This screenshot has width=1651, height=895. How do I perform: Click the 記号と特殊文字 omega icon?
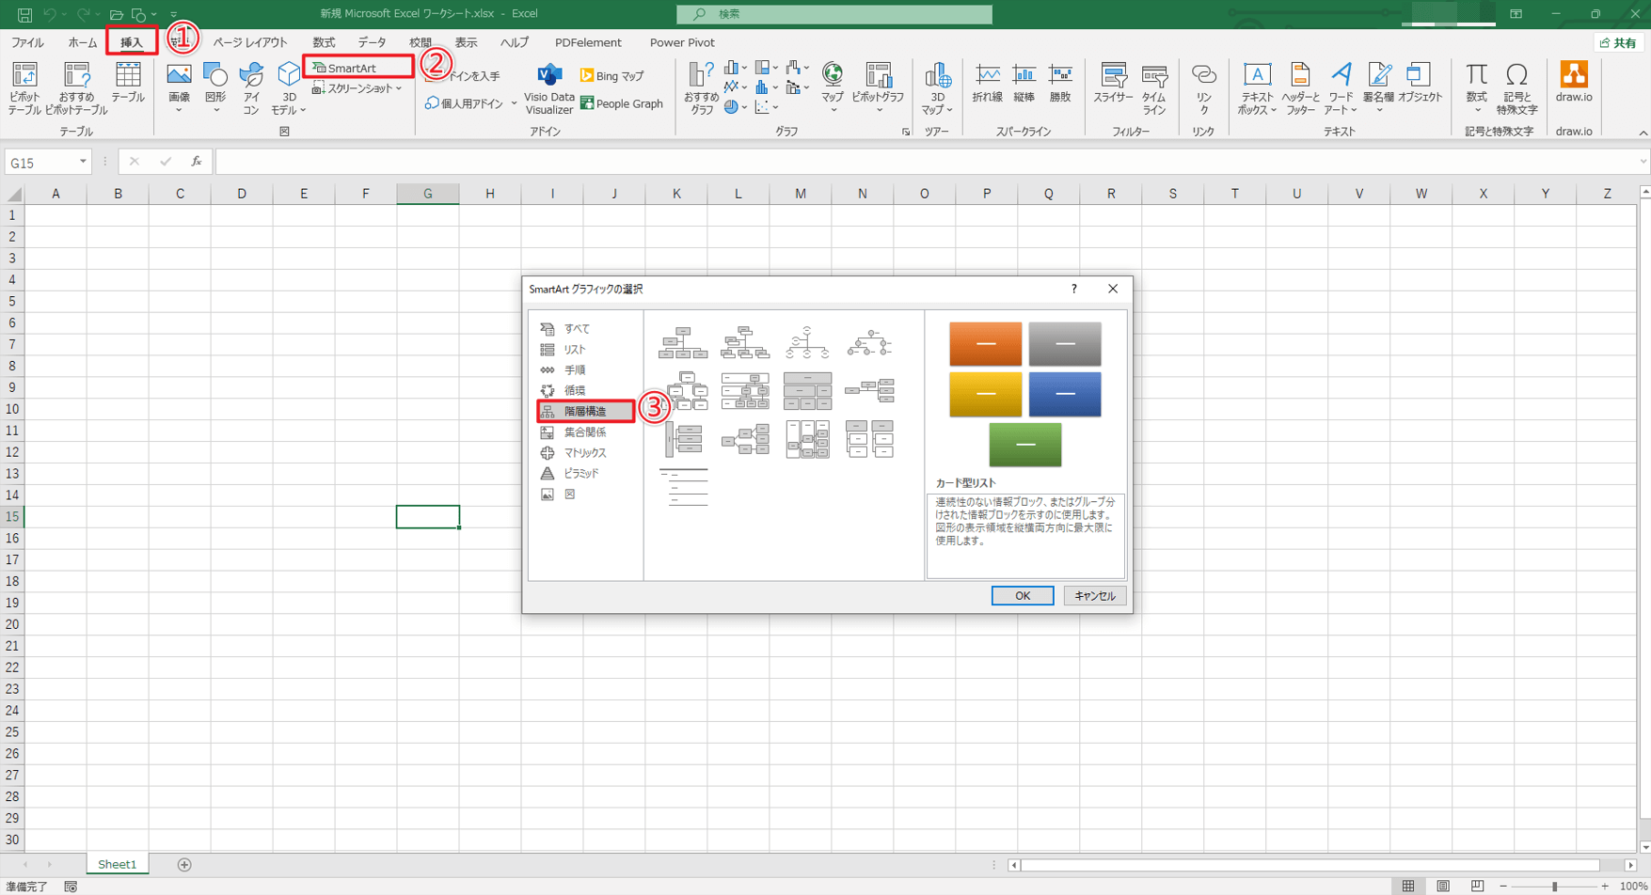point(1516,88)
